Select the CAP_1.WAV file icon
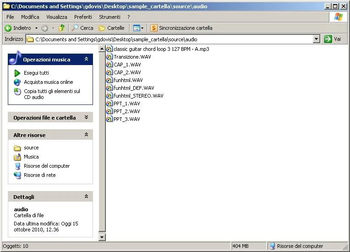350x252 pixels. coord(109,65)
